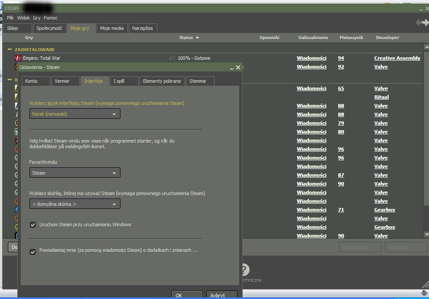Click the Deweloper column header
Screen dimensions: 429x299
(x=387, y=37)
